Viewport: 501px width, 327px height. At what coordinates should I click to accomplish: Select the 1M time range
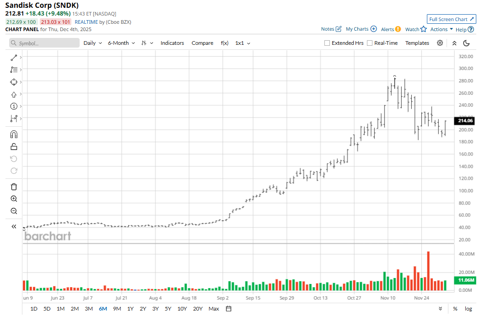[60, 309]
